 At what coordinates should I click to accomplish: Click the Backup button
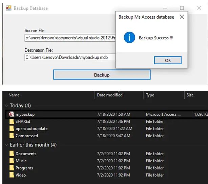[x=102, y=75]
